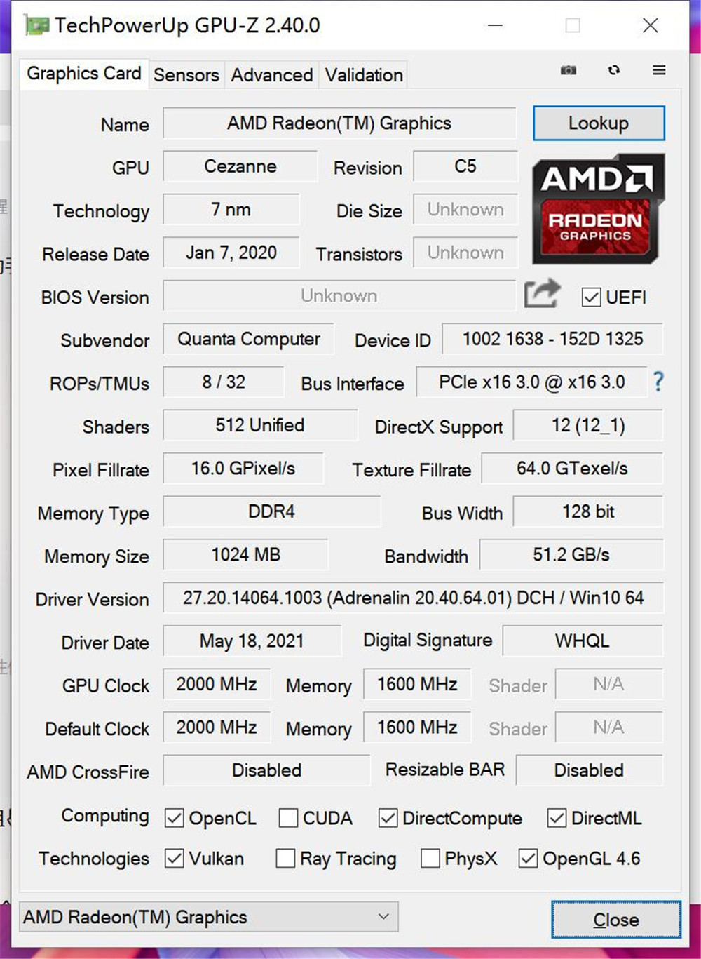Click the Name field showing AMD Radeon(TM) Graphics

tap(339, 123)
